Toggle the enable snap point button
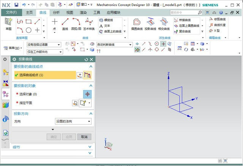The width and height of the screenshot is (243, 166). [x=137, y=50]
